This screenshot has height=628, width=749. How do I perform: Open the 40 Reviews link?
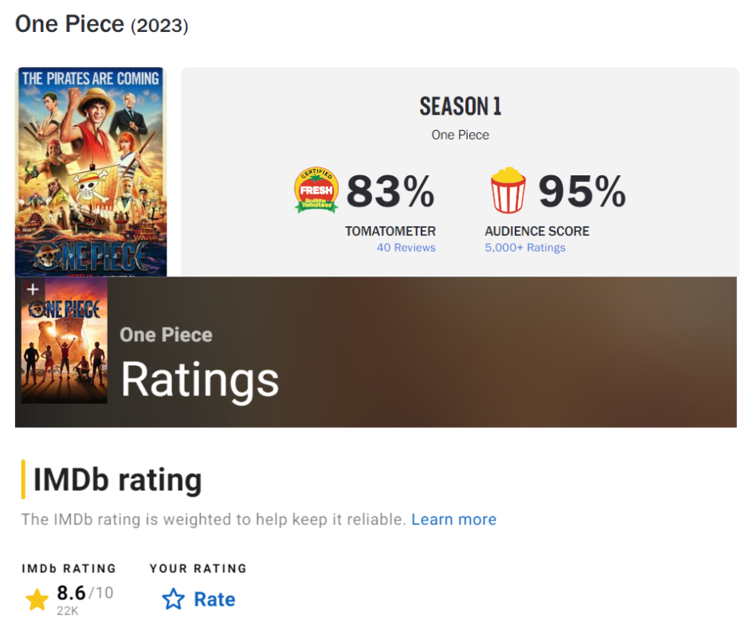(406, 248)
